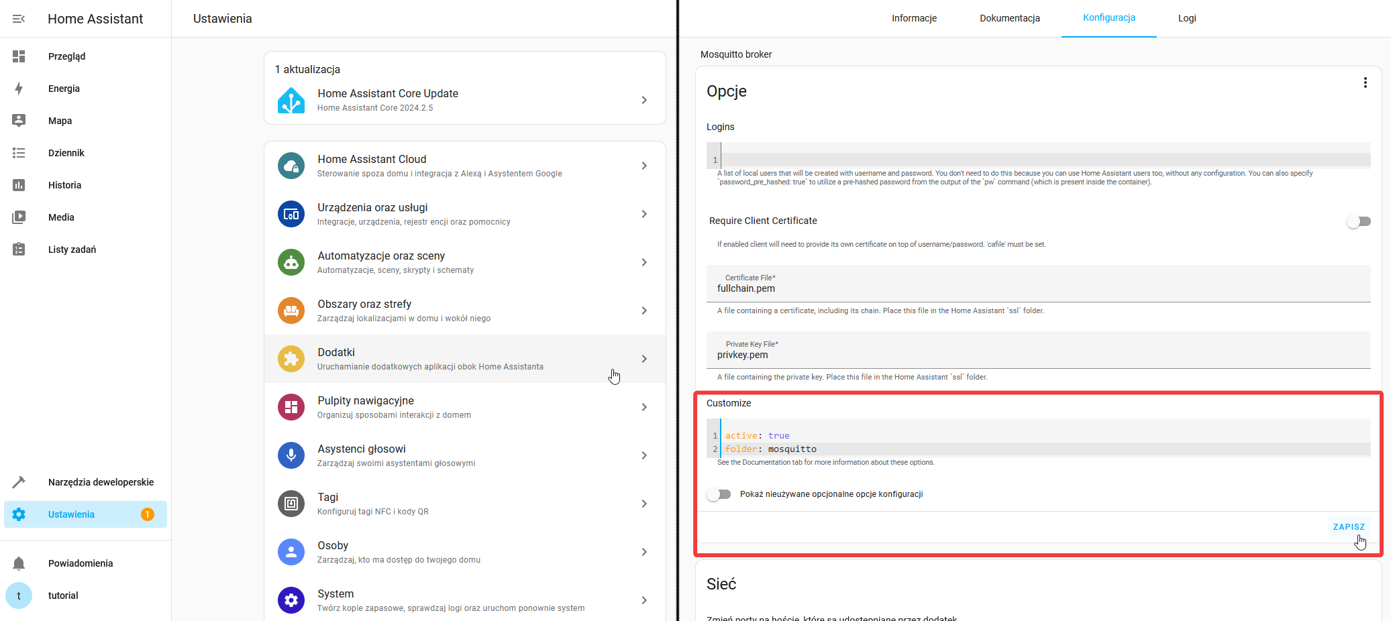Open the Mapa icon in sidebar
Screen dimensions: 1391x621
[x=19, y=121]
